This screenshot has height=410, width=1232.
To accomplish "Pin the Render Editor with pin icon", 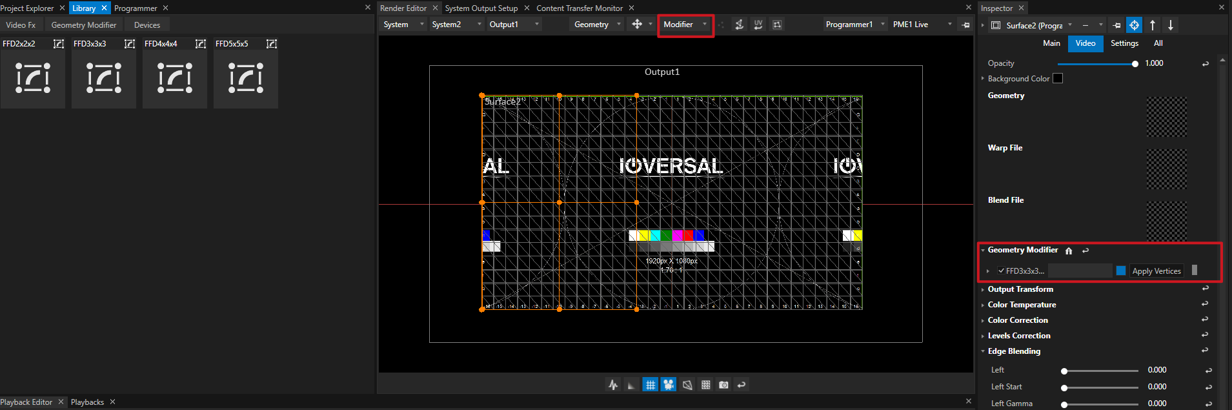I will point(965,25).
